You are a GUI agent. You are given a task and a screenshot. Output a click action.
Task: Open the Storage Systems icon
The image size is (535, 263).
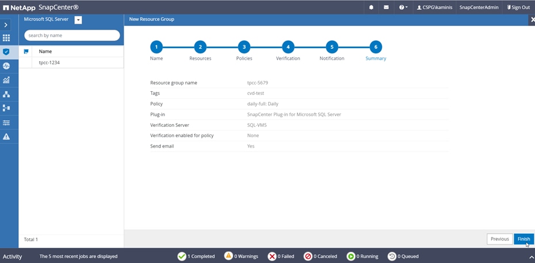(6, 108)
